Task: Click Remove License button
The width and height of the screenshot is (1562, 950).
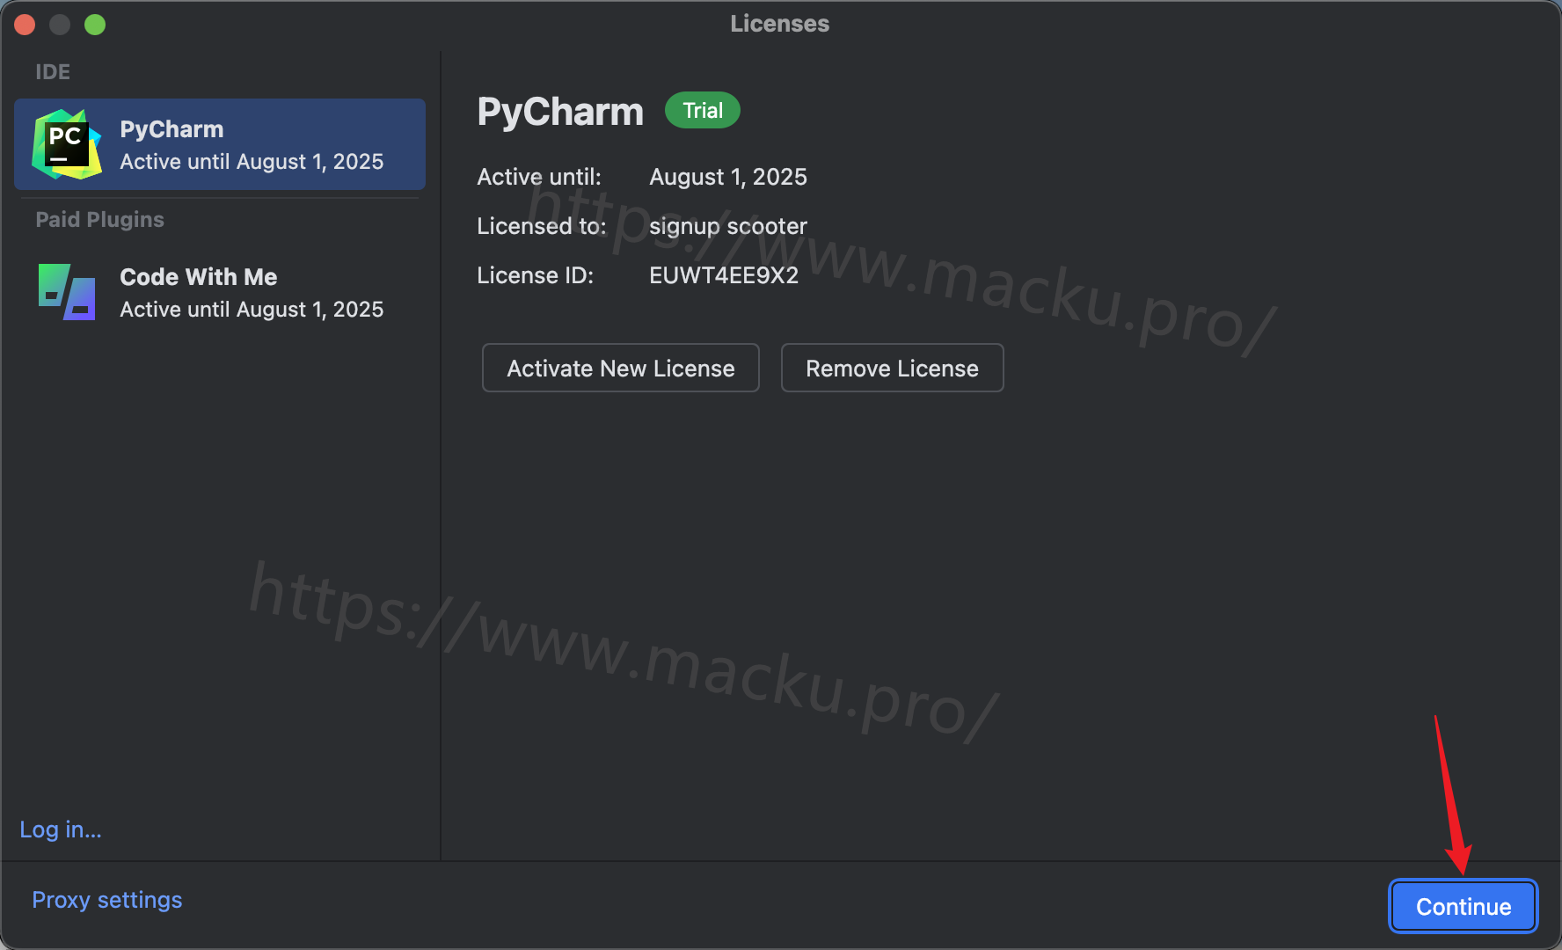Action: (x=893, y=368)
